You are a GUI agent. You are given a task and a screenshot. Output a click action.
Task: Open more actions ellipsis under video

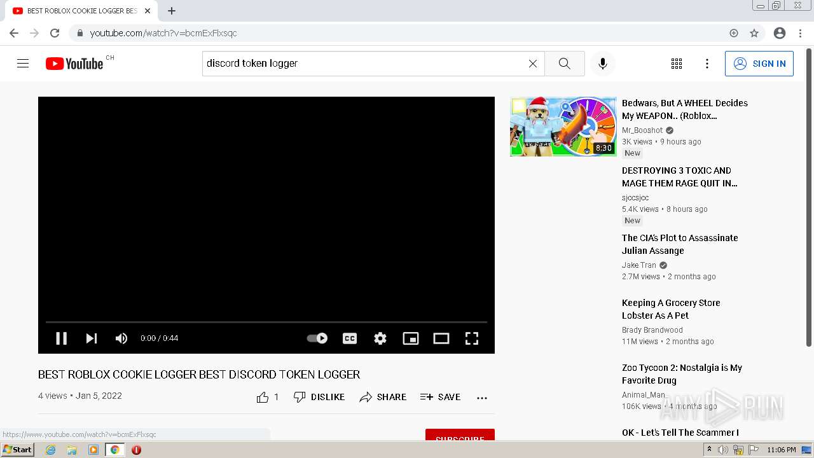(482, 398)
